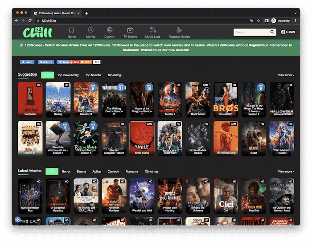Click the browser back arrow
The width and height of the screenshot is (312, 241).
tap(16, 20)
